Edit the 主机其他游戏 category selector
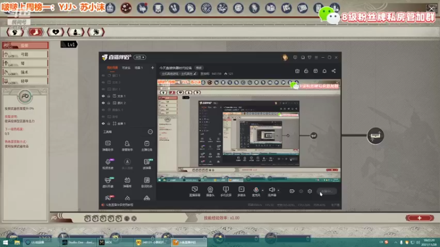This screenshot has width=440, height=247. coord(179,74)
